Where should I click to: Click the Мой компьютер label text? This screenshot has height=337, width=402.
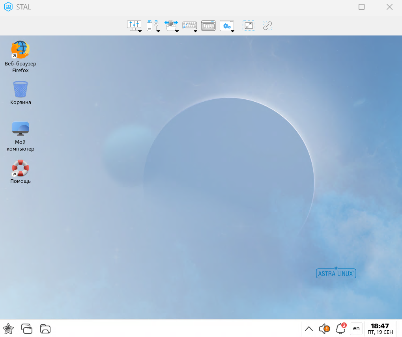[21, 145]
